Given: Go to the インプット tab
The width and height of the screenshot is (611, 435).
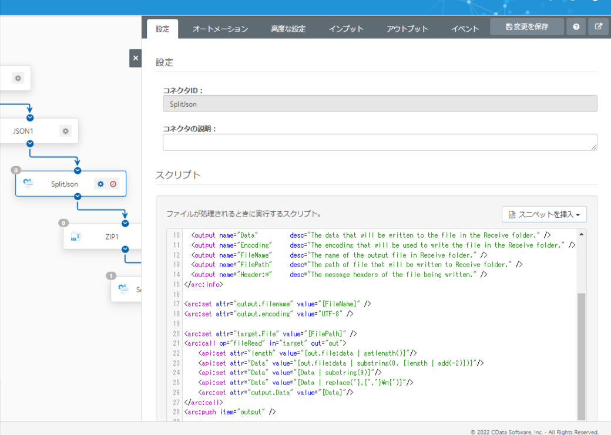Looking at the screenshot, I should 346,29.
